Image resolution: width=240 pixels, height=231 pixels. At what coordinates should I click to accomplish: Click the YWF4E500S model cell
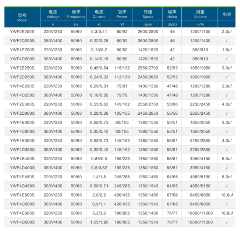(x=23, y=195)
